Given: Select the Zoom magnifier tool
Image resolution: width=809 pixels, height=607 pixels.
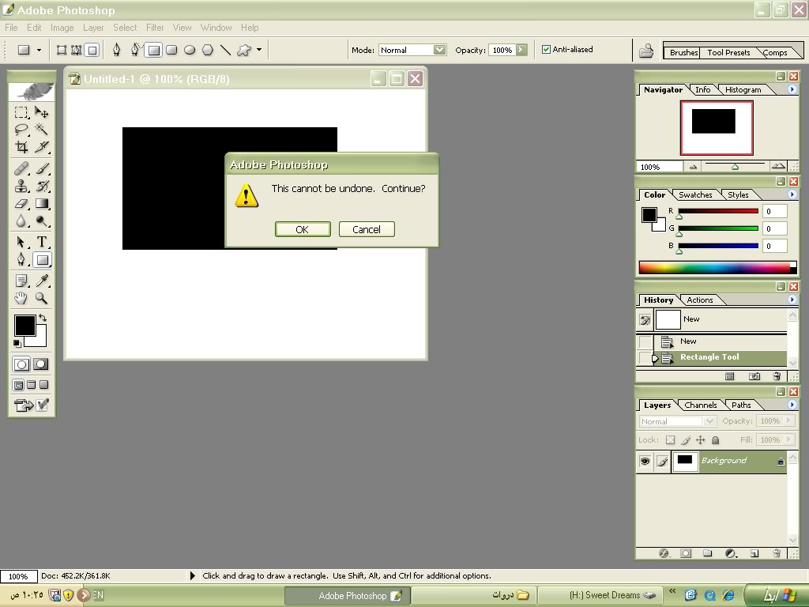Looking at the screenshot, I should [42, 299].
